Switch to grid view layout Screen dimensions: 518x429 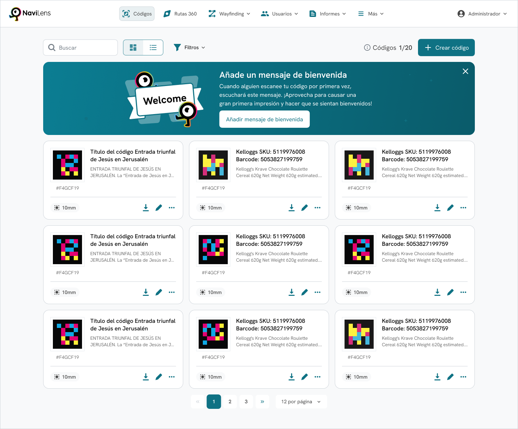pos(133,48)
